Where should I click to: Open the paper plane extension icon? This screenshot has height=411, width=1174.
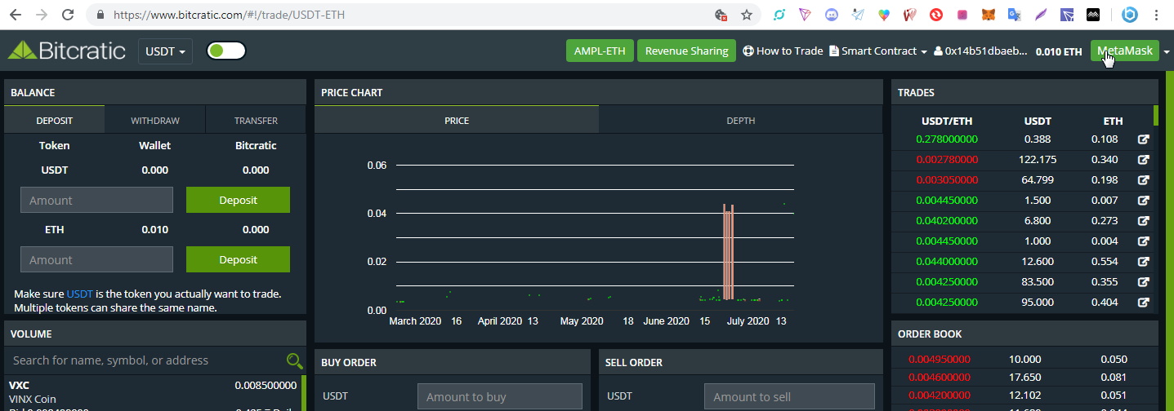(859, 15)
